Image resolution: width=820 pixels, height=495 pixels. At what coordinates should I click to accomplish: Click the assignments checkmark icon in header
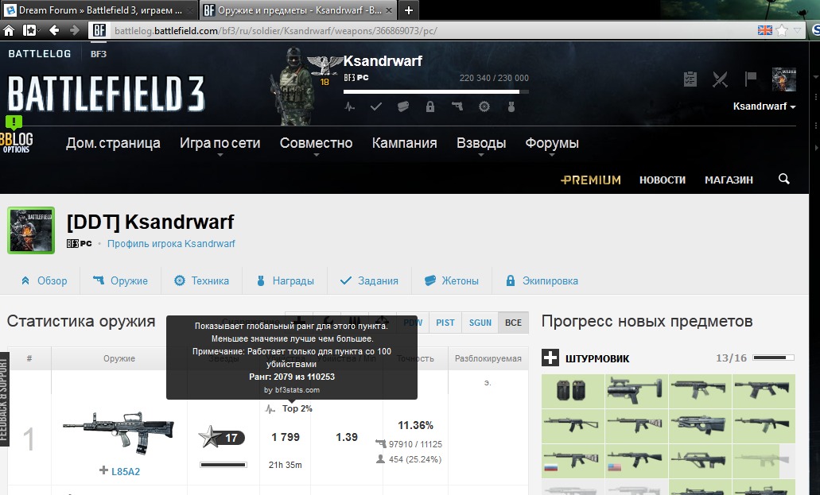point(376,106)
